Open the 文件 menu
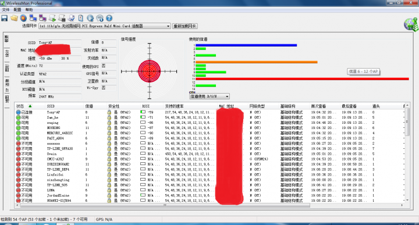The image size is (419, 225). pyautogui.click(x=6, y=10)
